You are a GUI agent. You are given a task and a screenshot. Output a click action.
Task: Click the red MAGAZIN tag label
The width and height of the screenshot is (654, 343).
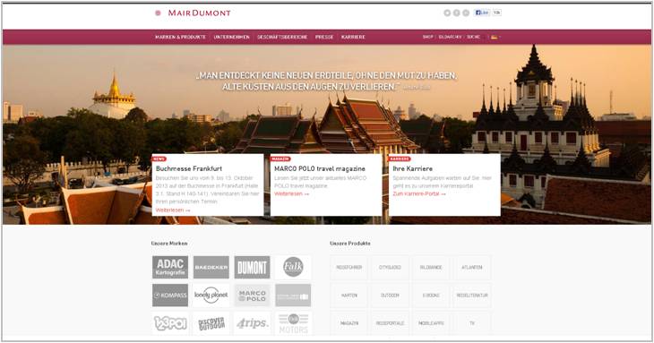pos(280,159)
